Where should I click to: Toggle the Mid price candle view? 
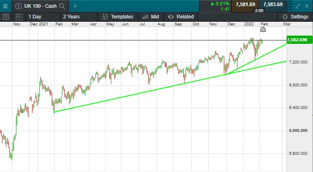point(145,17)
